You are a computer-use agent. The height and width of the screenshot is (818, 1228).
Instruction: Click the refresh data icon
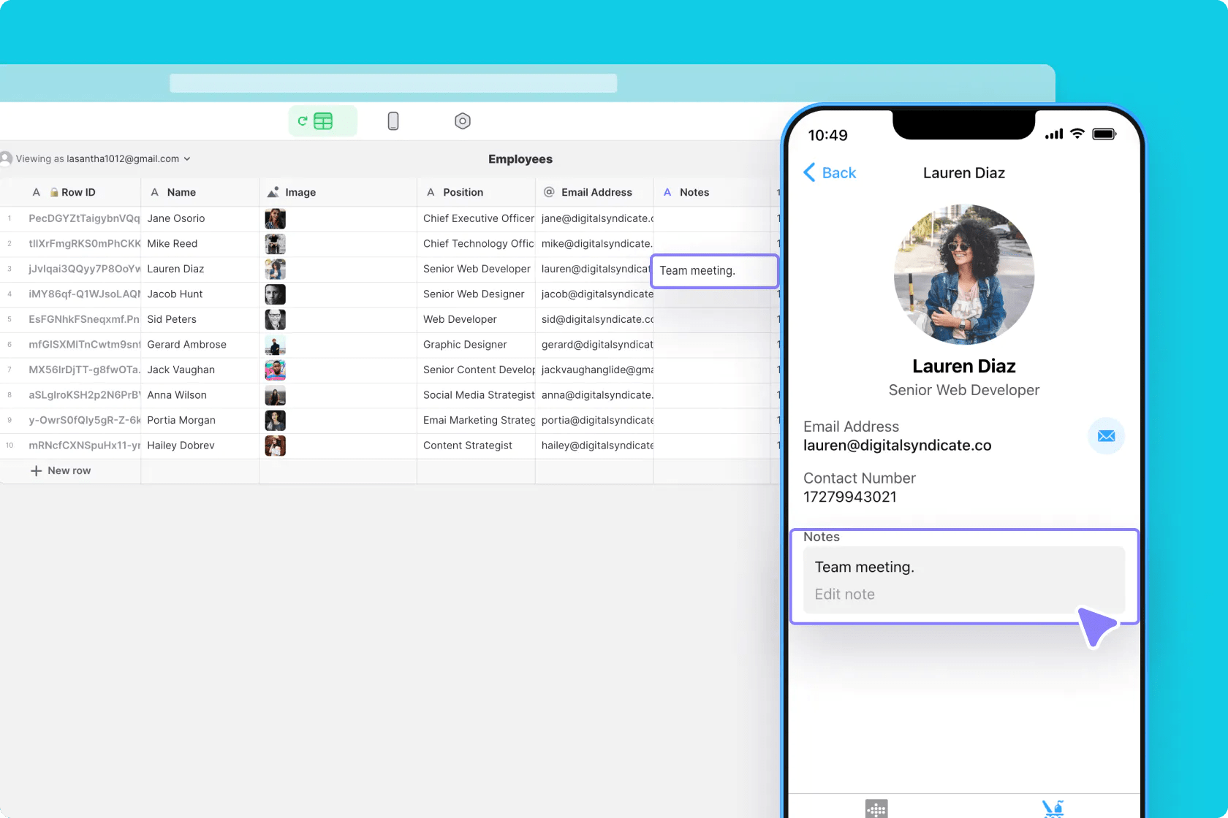click(x=302, y=121)
